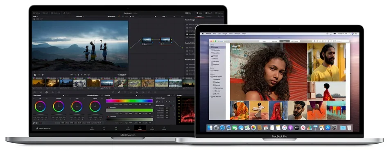Open Safari from the Dock

222,128
